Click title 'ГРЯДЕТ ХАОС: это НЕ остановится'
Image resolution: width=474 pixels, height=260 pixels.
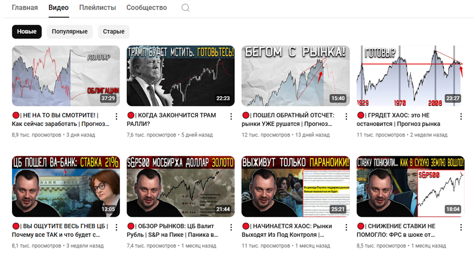coord(398,119)
